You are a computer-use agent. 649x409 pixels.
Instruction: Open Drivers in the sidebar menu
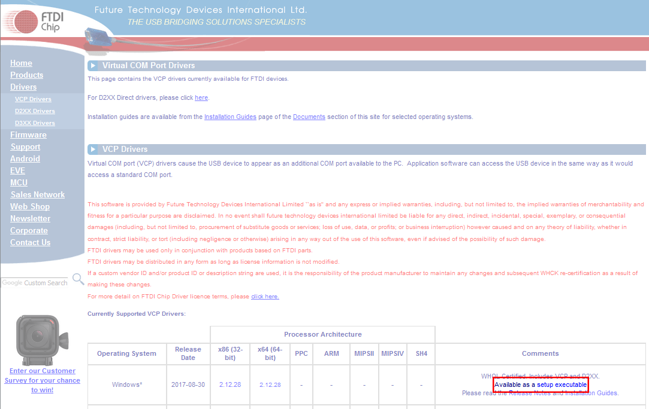(x=23, y=87)
